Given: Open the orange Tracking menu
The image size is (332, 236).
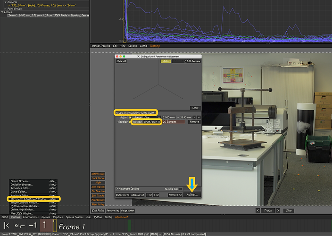Looking at the screenshot, I should [x=155, y=46].
